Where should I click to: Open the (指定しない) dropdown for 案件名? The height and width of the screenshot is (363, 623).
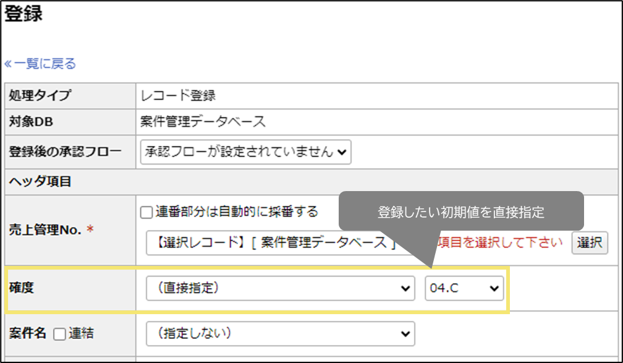tap(281, 333)
